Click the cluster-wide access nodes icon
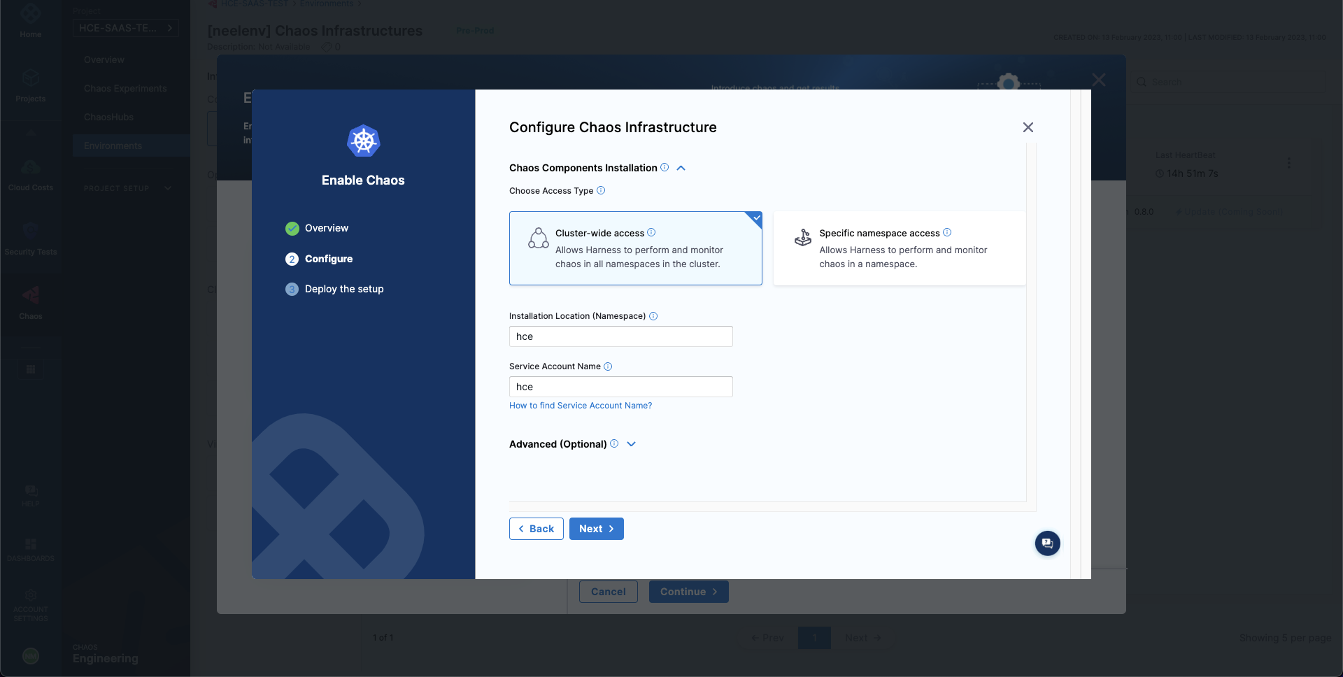The height and width of the screenshot is (677, 1343). pyautogui.click(x=539, y=238)
